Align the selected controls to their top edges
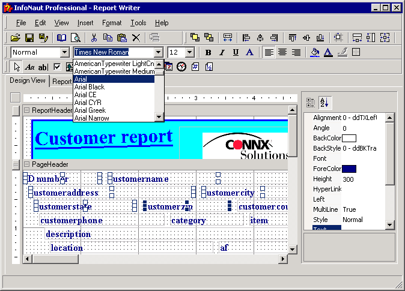Screen dimensions: 405x291 coord(293,38)
